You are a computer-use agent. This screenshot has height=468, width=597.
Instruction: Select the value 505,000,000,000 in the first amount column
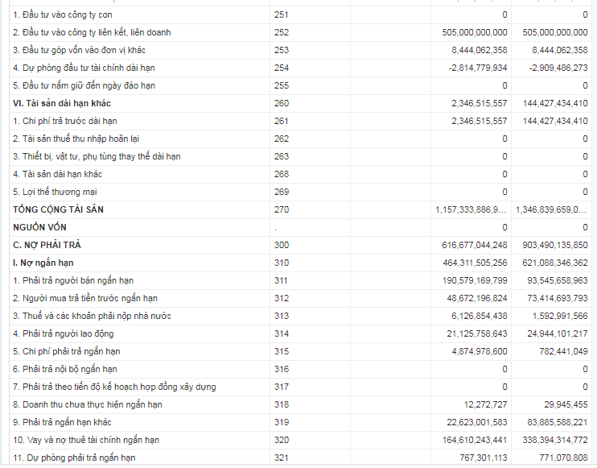pos(475,32)
